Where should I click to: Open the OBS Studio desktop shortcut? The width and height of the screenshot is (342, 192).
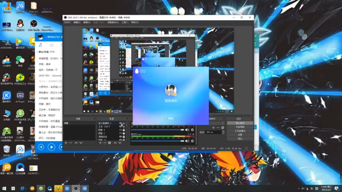tap(34, 25)
